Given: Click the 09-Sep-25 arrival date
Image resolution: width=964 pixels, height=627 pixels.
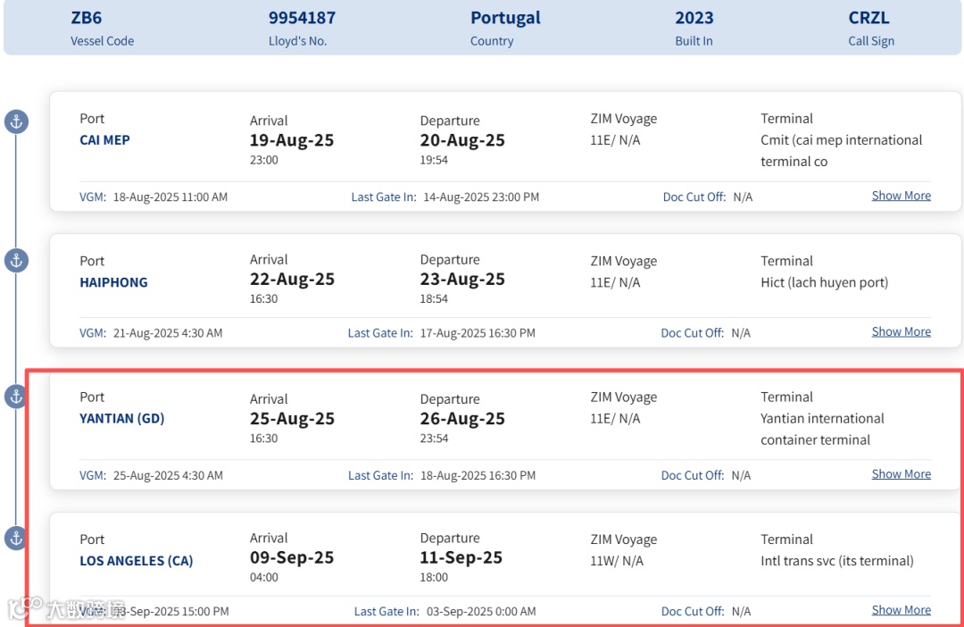Looking at the screenshot, I should click(x=292, y=558).
